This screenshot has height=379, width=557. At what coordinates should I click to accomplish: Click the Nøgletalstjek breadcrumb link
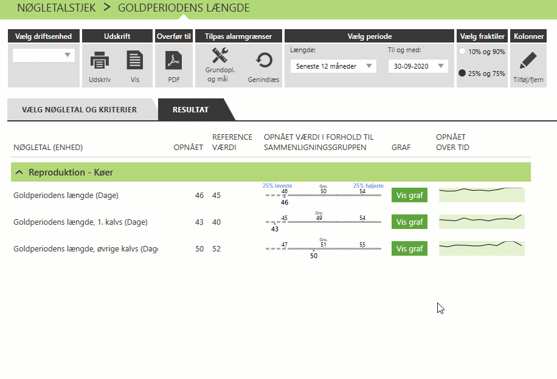(56, 9)
